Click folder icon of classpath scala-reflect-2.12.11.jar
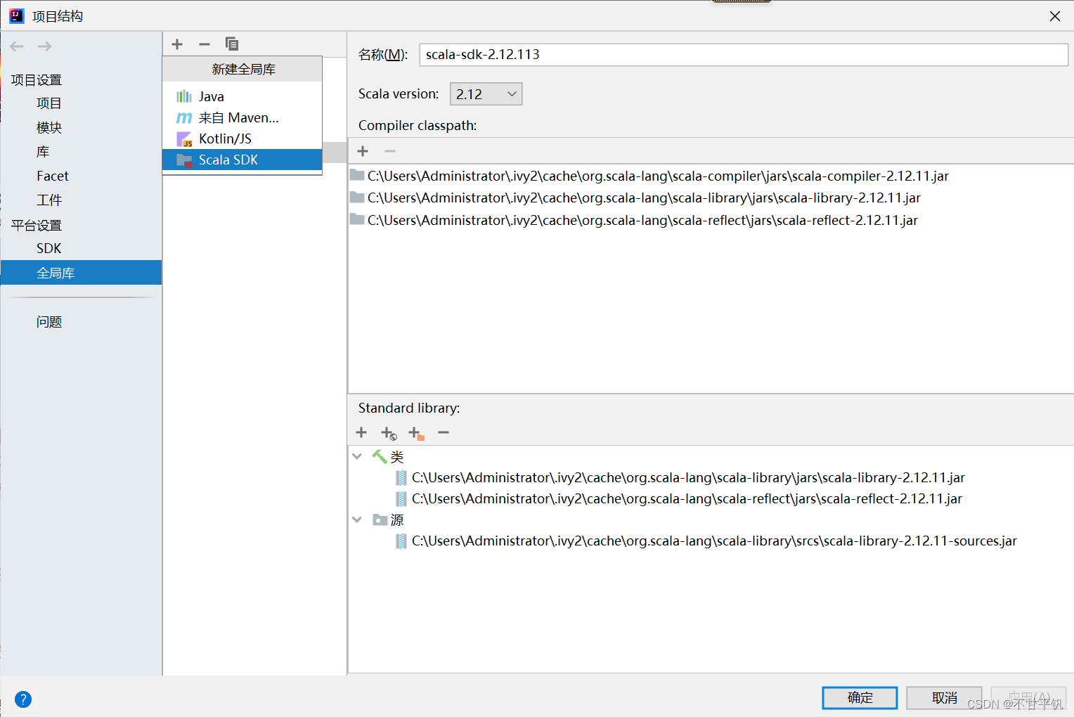 pos(357,219)
